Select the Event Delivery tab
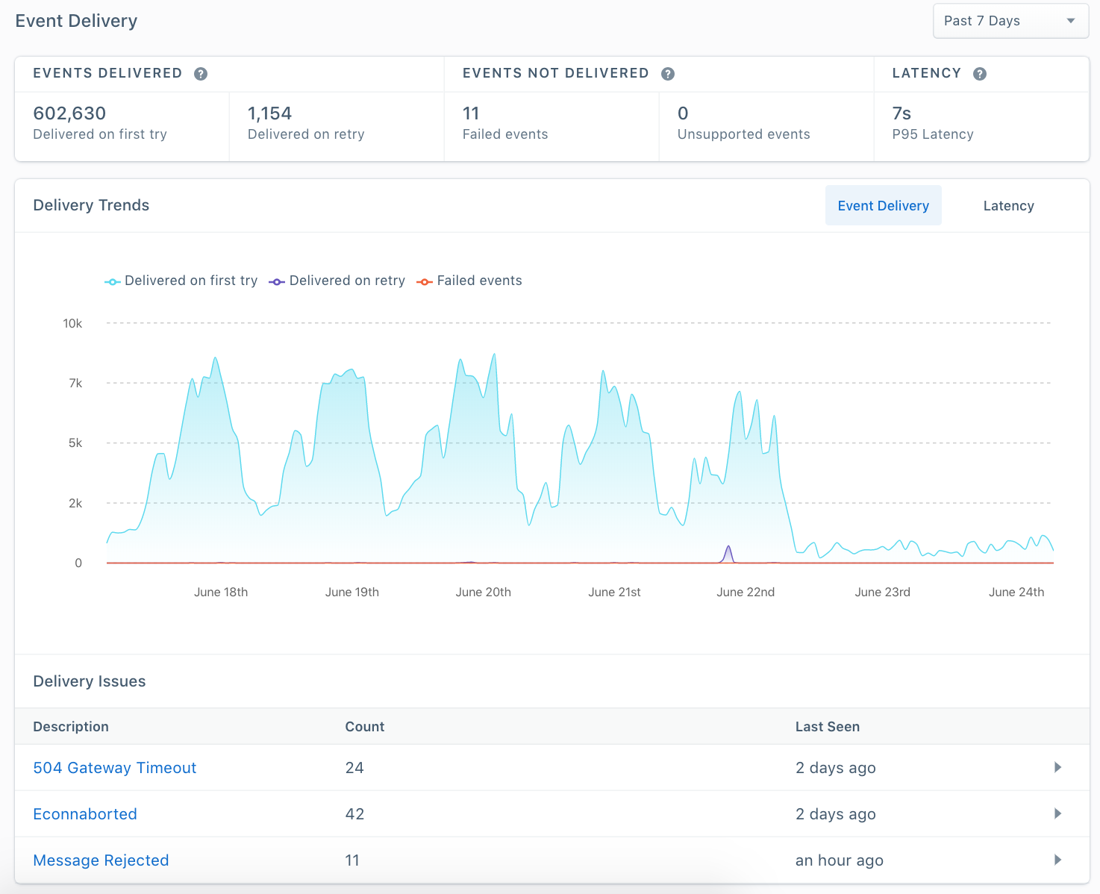 [884, 205]
